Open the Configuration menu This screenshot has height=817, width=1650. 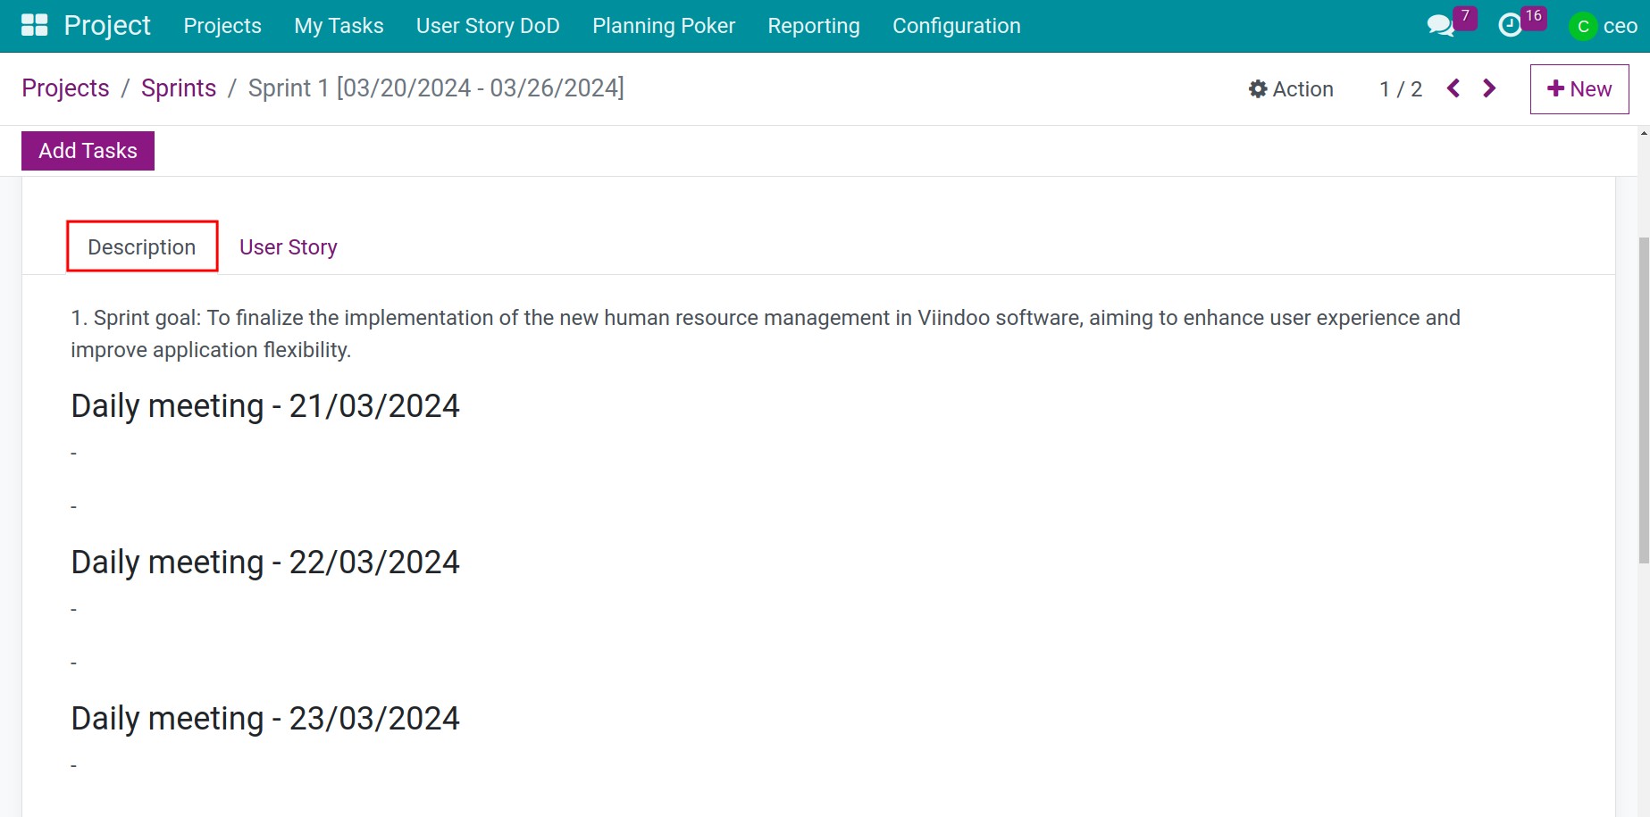957,26
